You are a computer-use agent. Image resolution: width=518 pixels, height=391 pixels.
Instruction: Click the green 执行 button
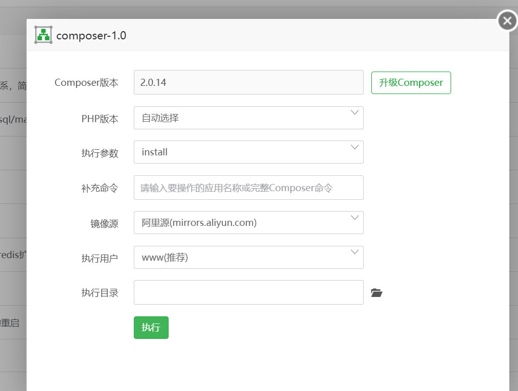click(151, 328)
